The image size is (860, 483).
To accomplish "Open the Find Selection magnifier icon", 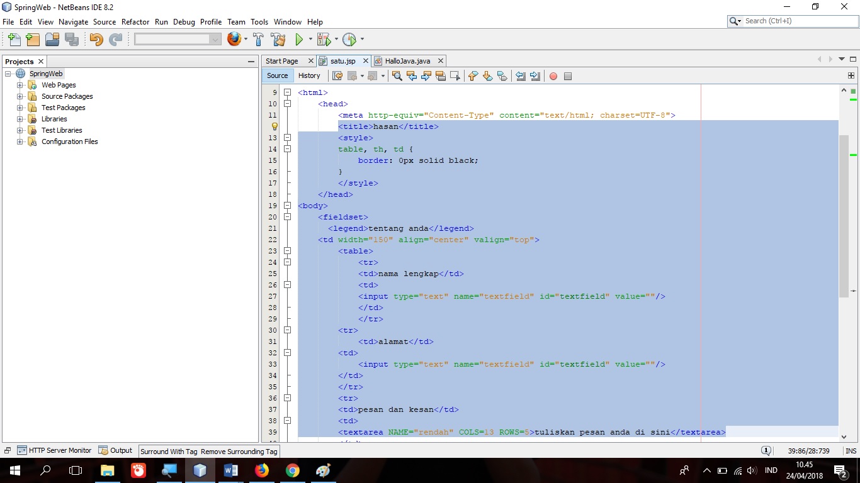I will click(x=397, y=75).
